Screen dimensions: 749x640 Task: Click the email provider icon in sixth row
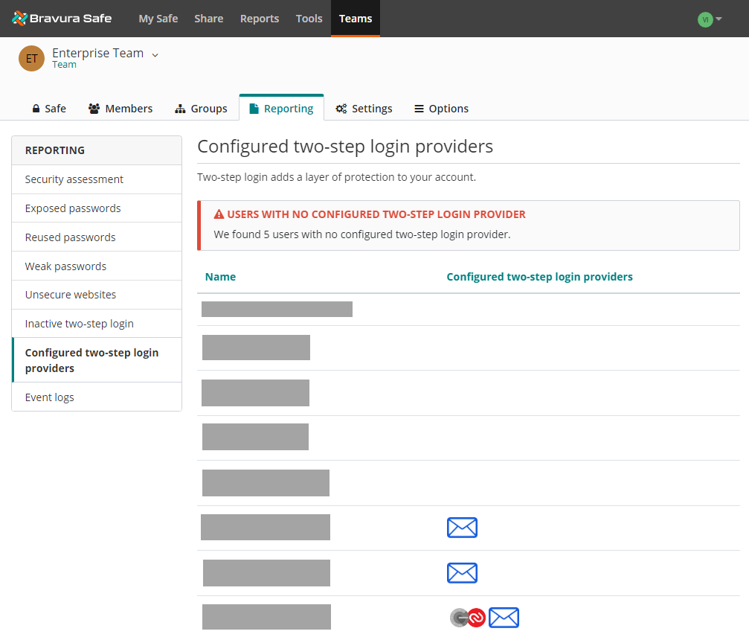coord(462,527)
